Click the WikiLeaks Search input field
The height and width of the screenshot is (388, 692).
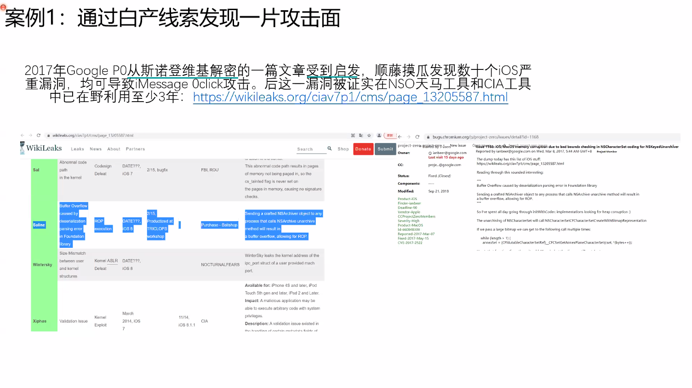(311, 149)
